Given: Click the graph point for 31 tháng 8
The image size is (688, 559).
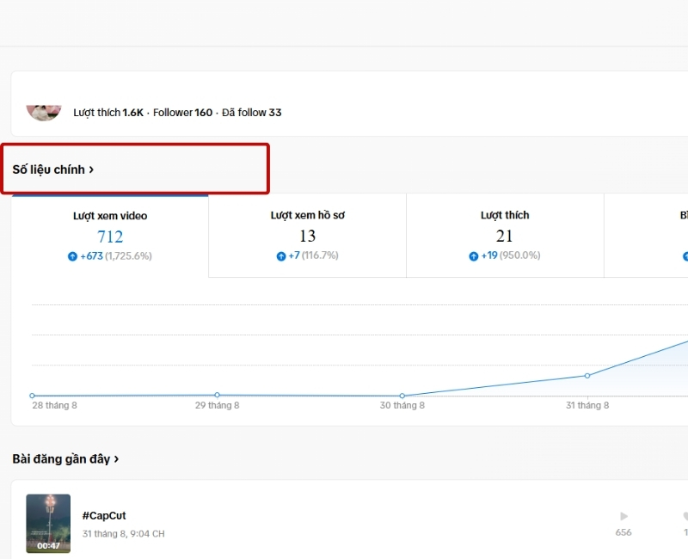Looking at the screenshot, I should (x=587, y=376).
